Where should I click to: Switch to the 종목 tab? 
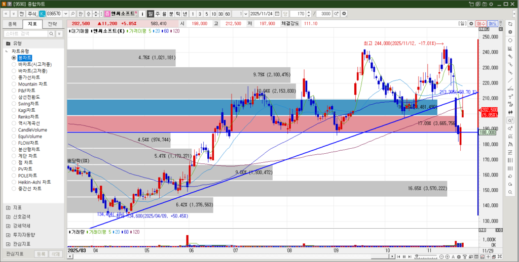(13, 24)
